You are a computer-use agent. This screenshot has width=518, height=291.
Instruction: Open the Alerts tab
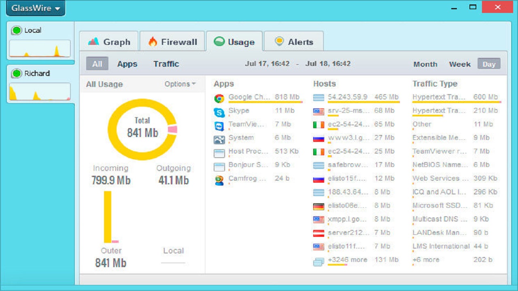click(x=294, y=41)
